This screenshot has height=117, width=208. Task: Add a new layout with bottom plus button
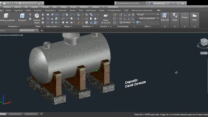pyautogui.click(x=41, y=114)
